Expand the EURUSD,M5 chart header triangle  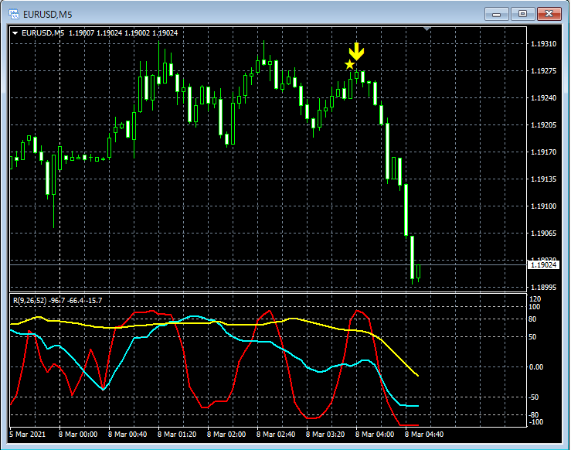tap(15, 33)
